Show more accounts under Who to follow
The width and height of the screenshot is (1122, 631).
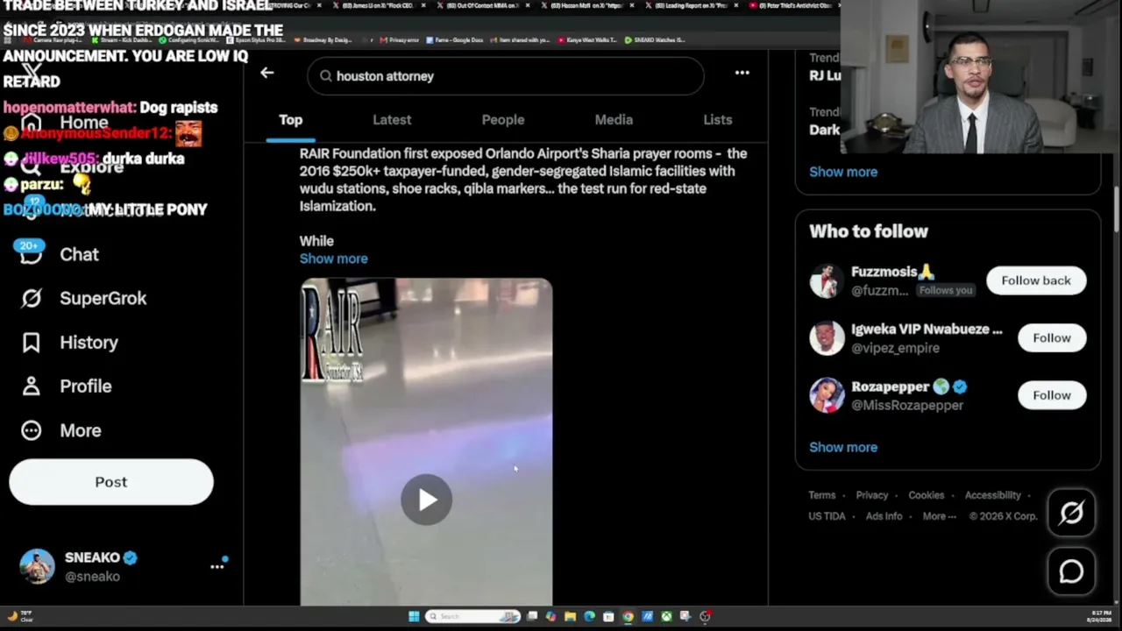click(x=843, y=447)
